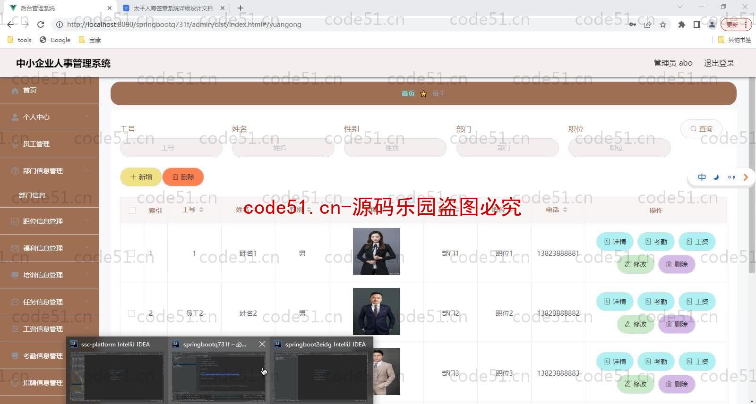The height and width of the screenshot is (404, 756).
Task: Click the page vertical scrollbar
Action: (752, 175)
